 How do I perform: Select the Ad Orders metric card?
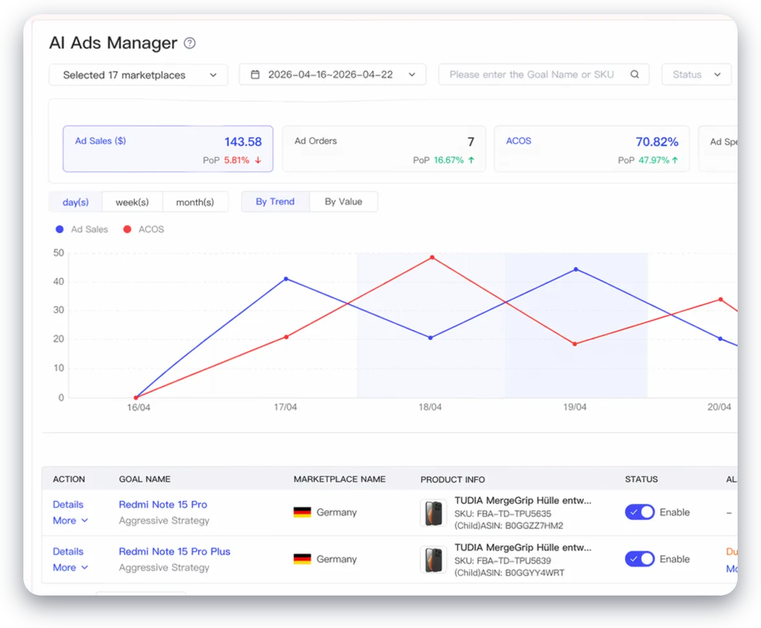pyautogui.click(x=384, y=149)
